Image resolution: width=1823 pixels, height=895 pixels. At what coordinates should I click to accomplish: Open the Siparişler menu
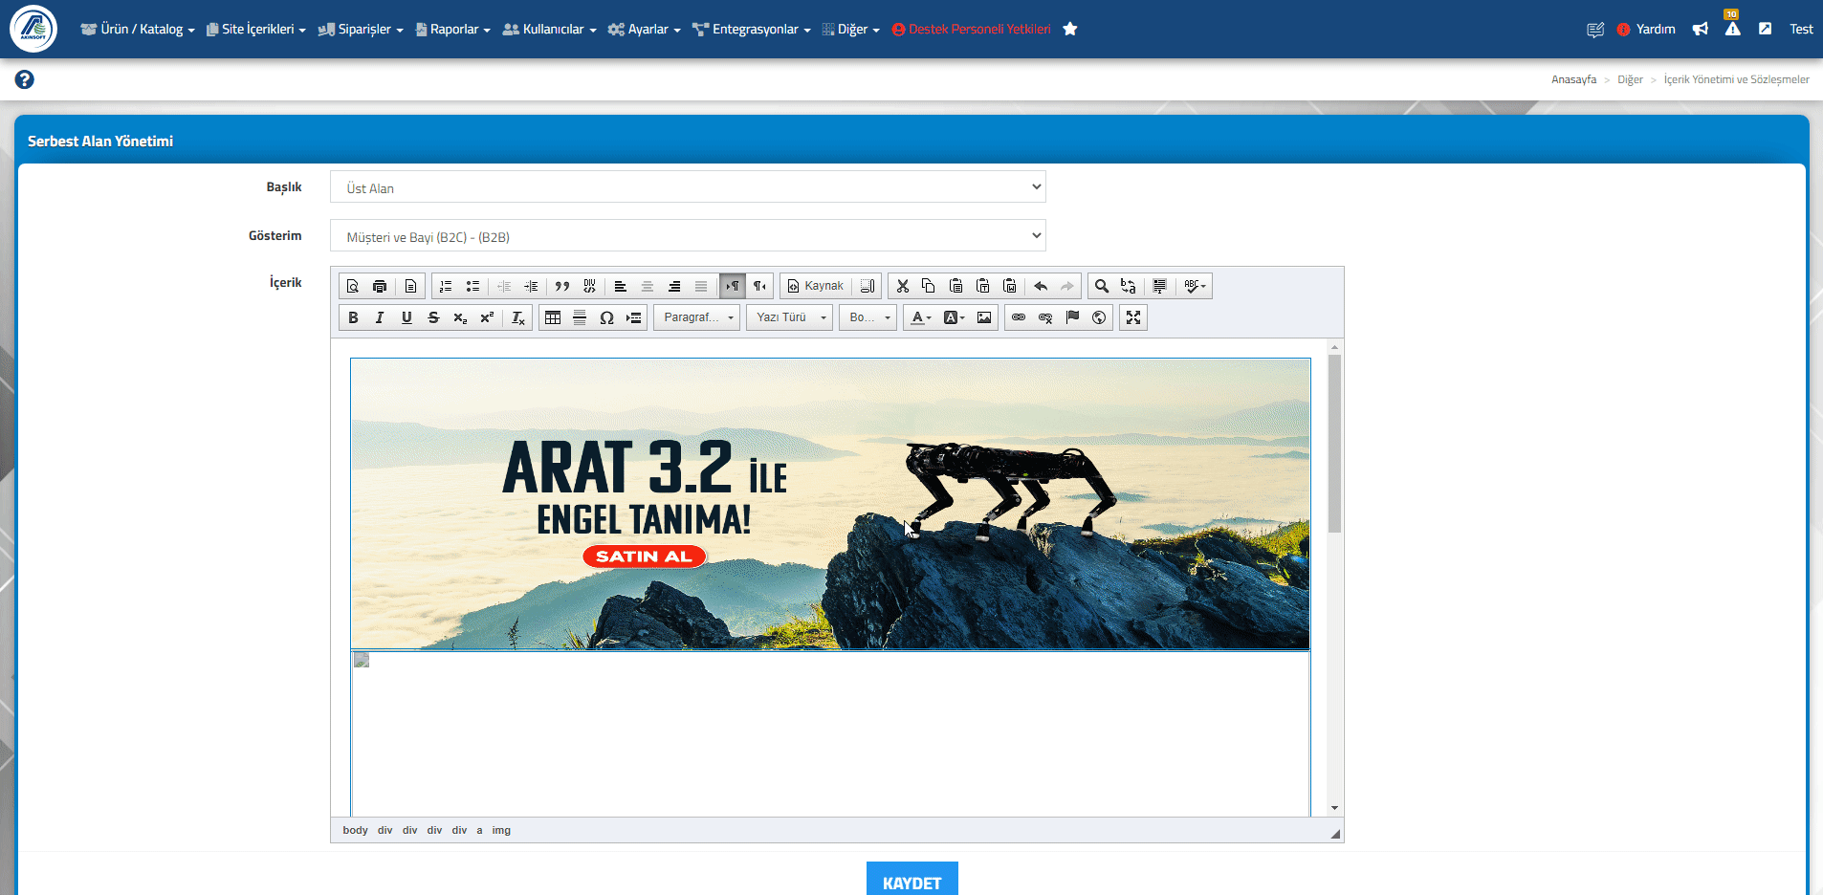pos(361,30)
